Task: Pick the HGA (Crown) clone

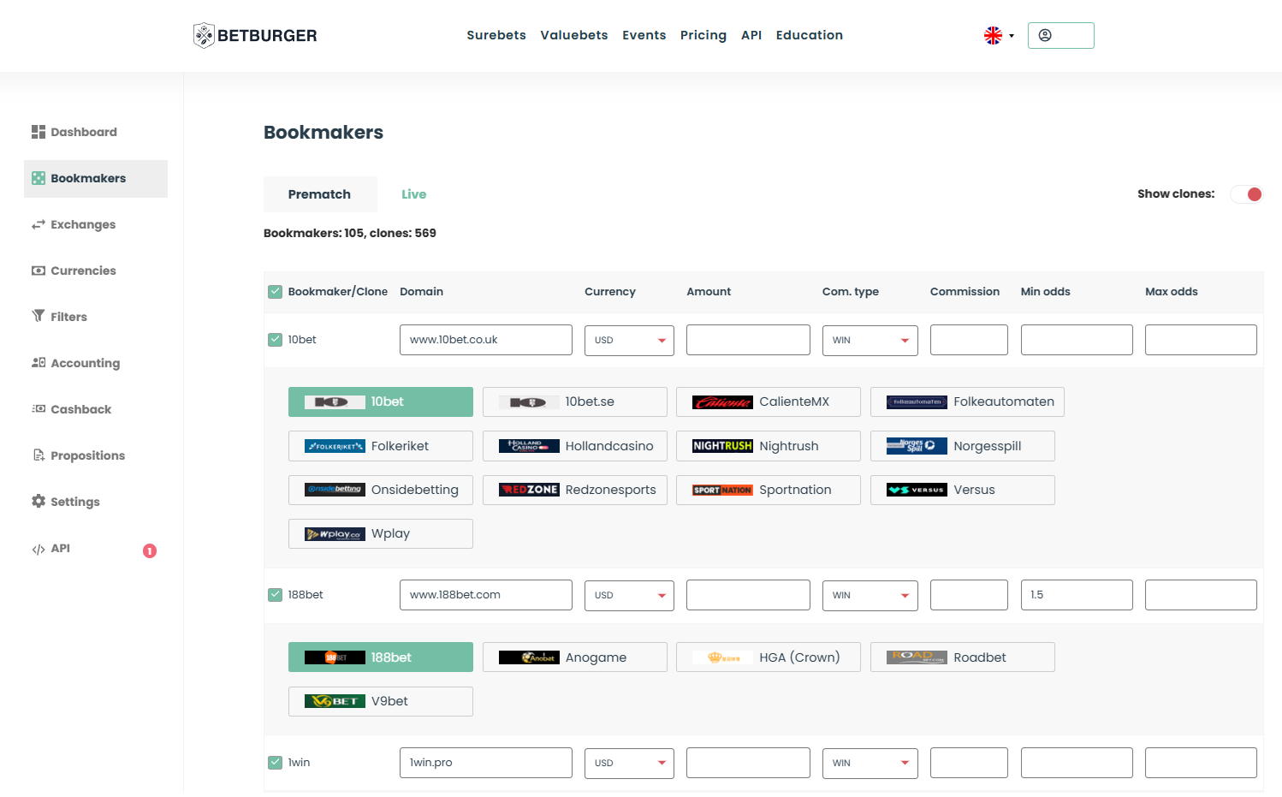Action: point(769,657)
